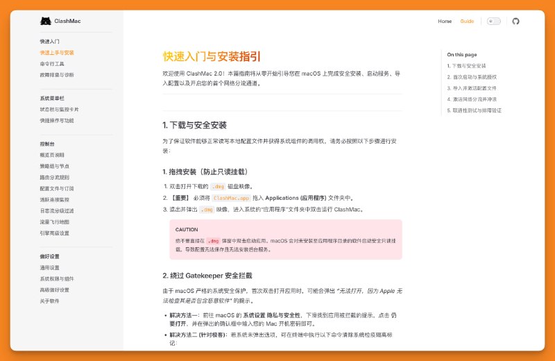Image resolution: width=555 pixels, height=361 pixels.
Task: Open sidebar page 故障排查与诊断
Action: pyautogui.click(x=57, y=75)
